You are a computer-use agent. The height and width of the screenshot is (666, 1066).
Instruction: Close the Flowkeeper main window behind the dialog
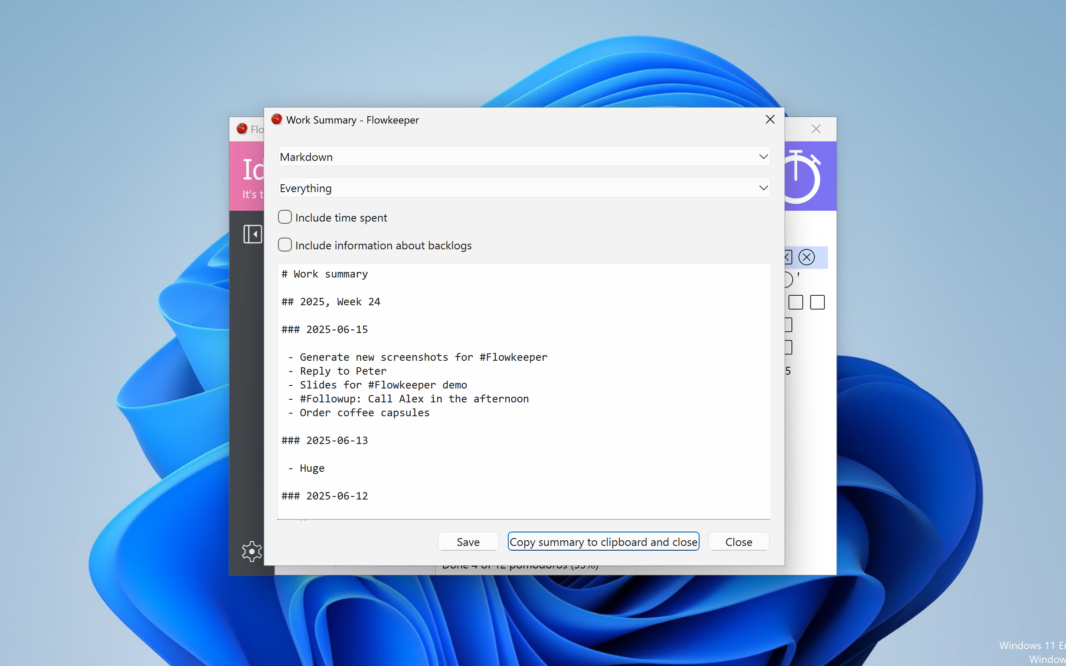(816, 129)
